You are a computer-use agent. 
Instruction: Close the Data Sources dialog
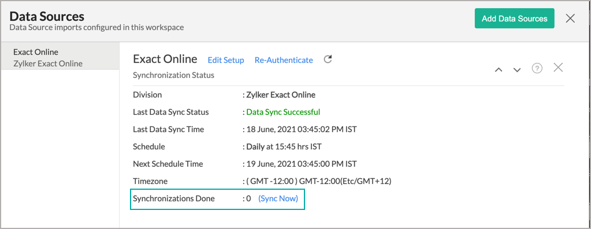(570, 18)
